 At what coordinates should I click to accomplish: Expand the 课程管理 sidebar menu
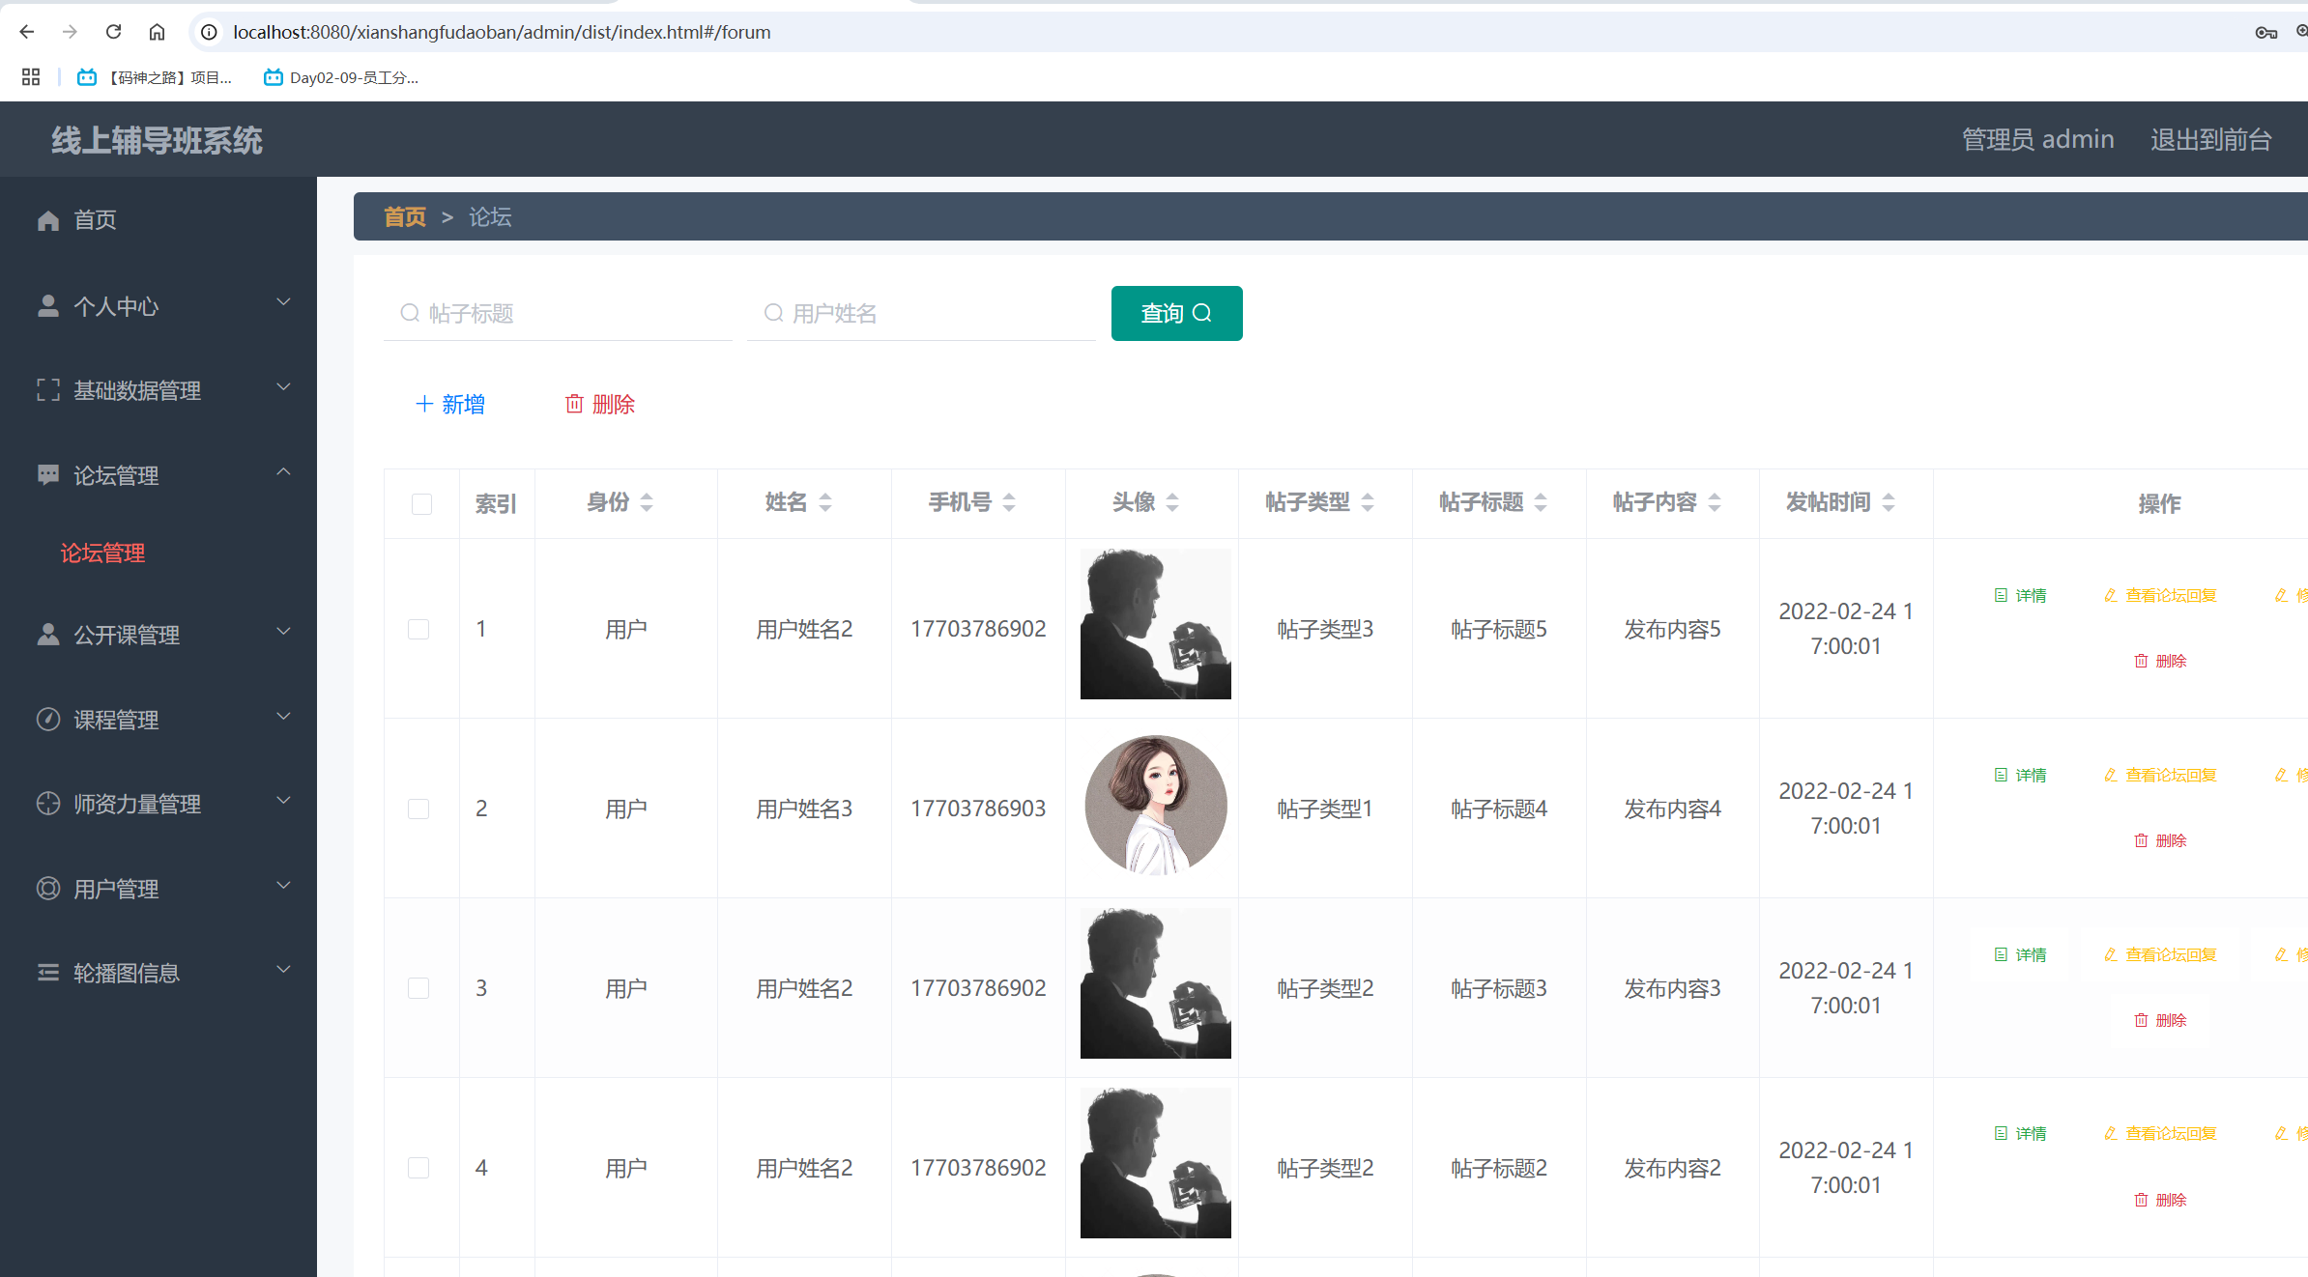point(159,719)
